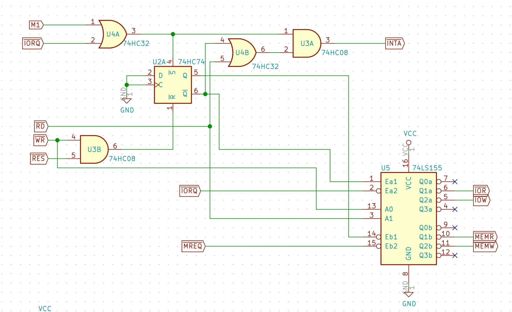This screenshot has height=312, width=512.
Task: Click the no-connect flag on pin 9 Q0b
Action: click(x=455, y=228)
